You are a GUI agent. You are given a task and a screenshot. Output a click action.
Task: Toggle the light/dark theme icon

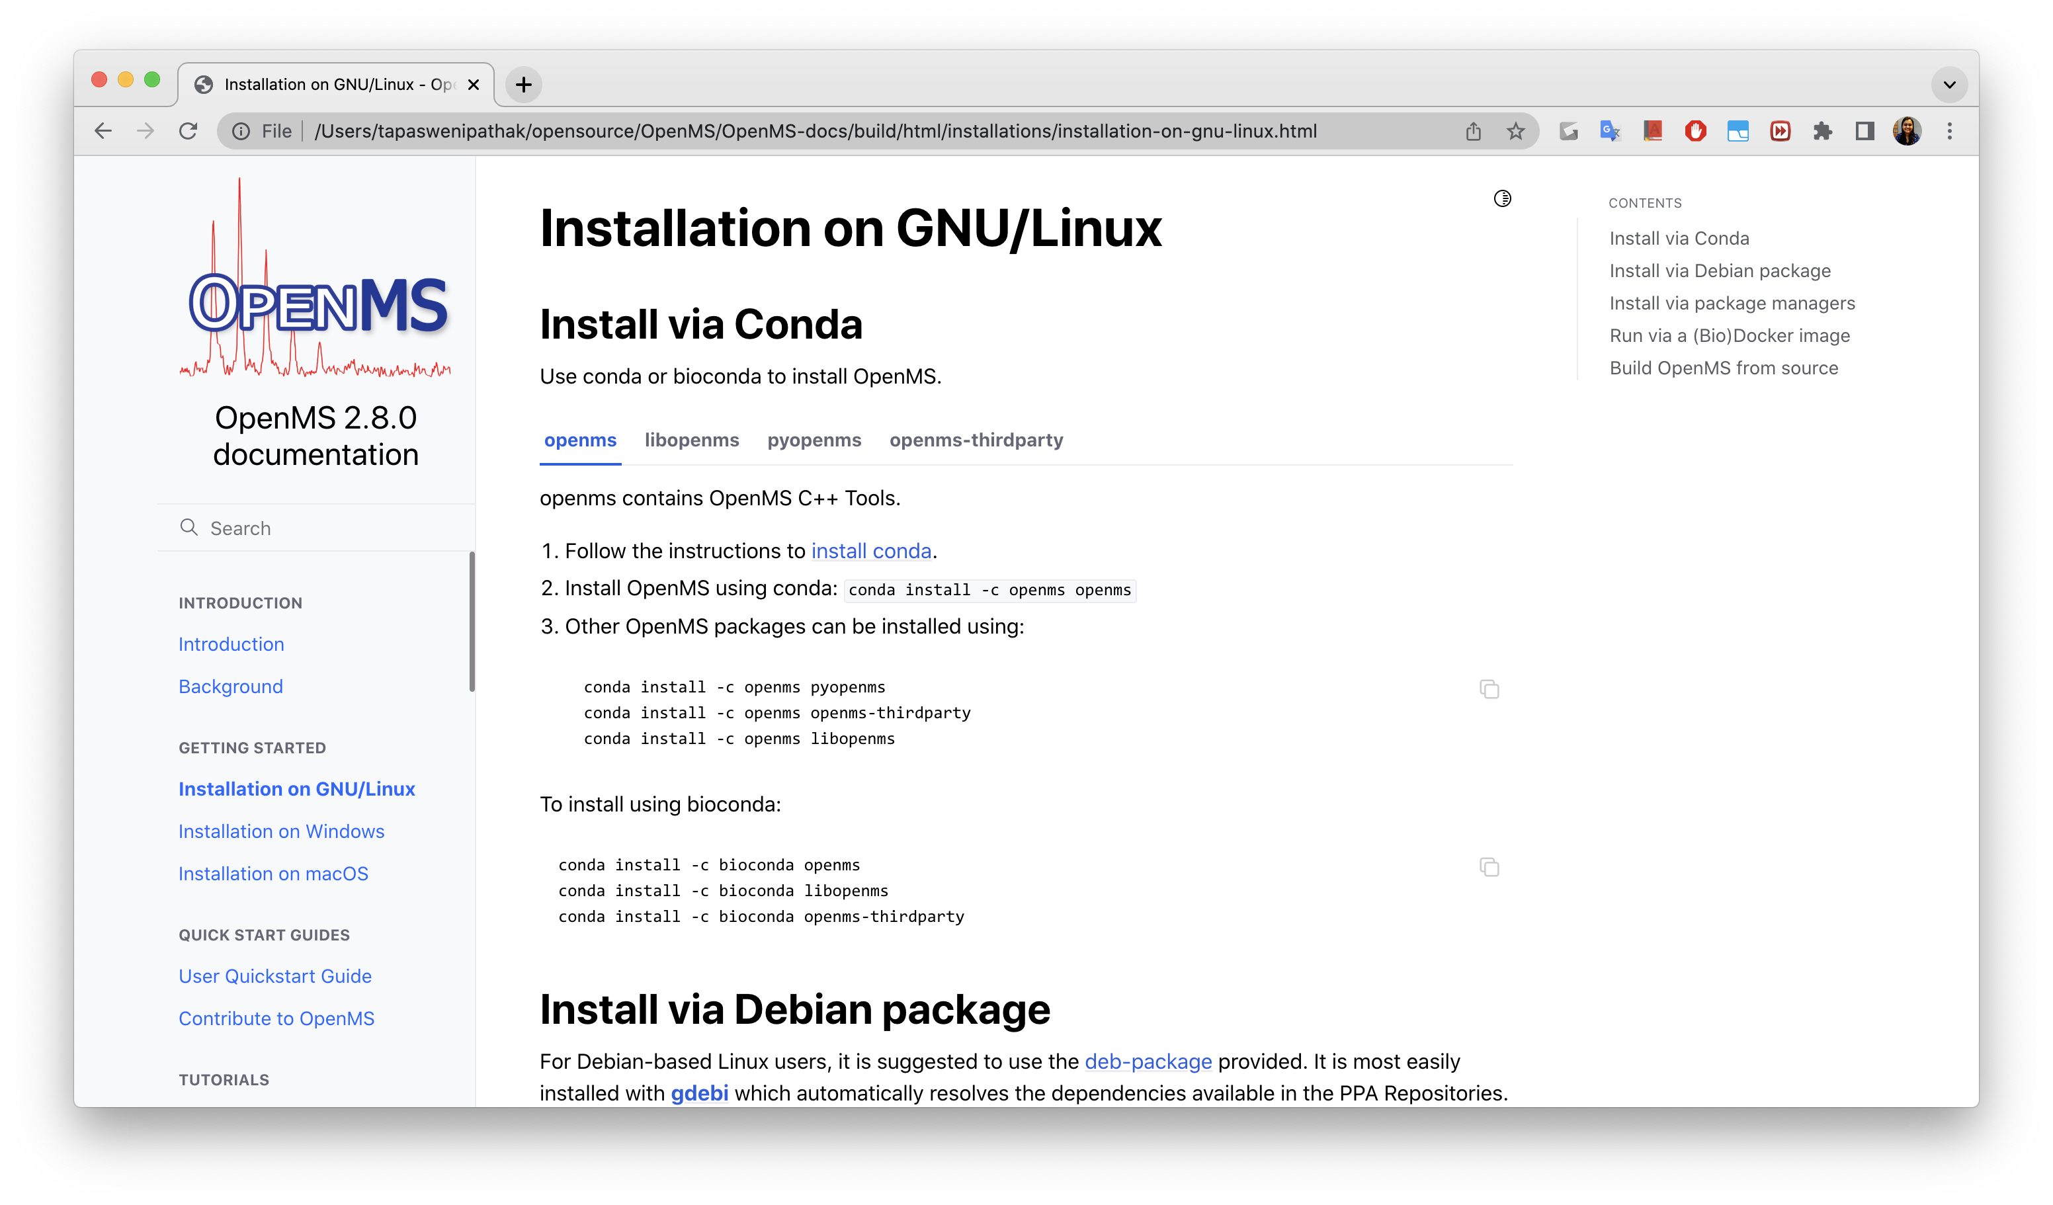point(1502,198)
